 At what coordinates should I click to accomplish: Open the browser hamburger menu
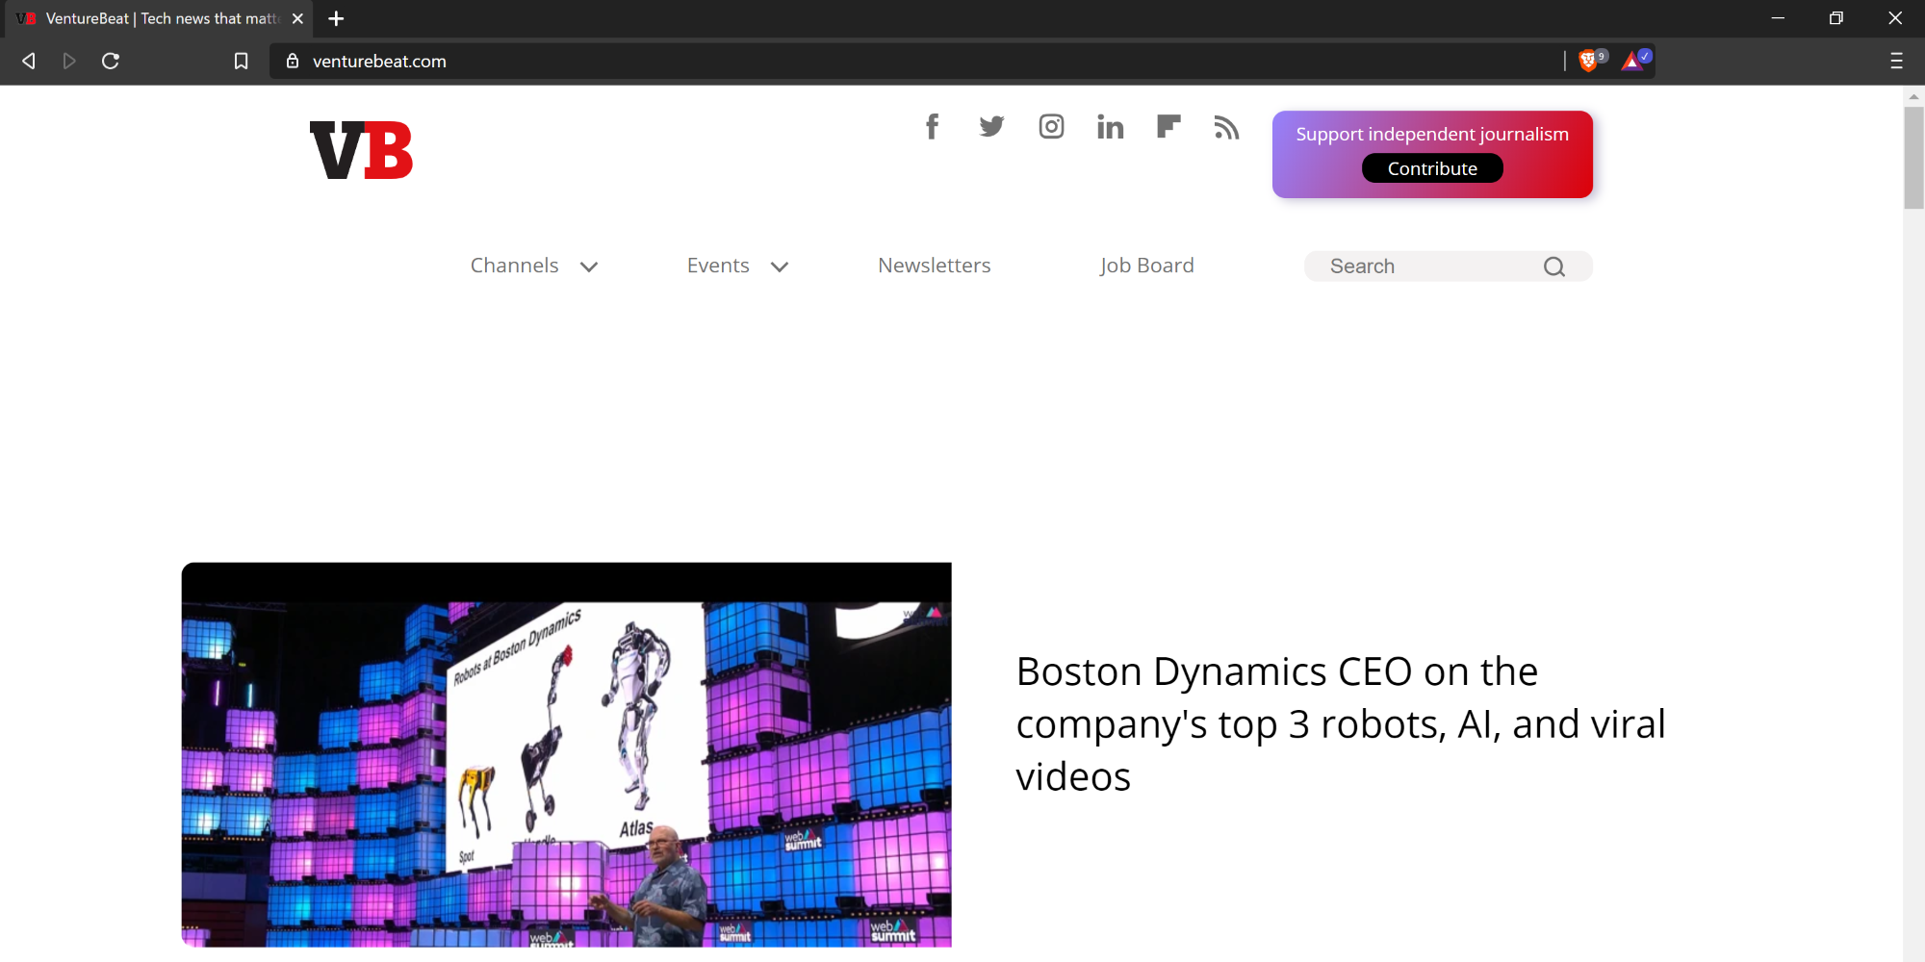(x=1896, y=61)
